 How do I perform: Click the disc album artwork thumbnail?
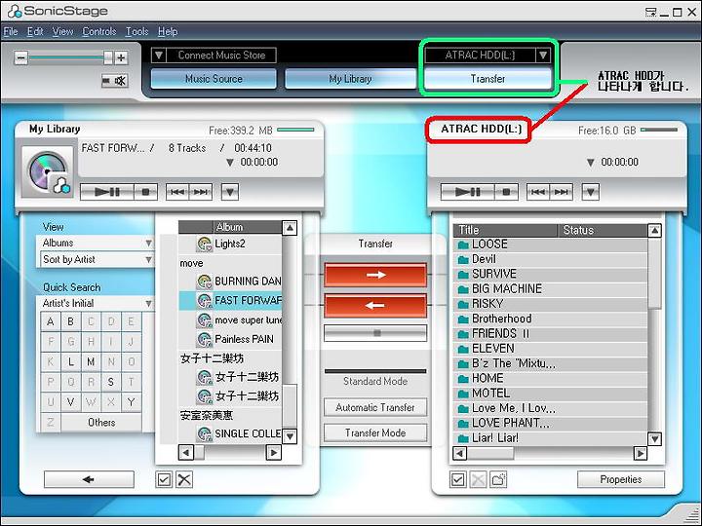(x=48, y=171)
